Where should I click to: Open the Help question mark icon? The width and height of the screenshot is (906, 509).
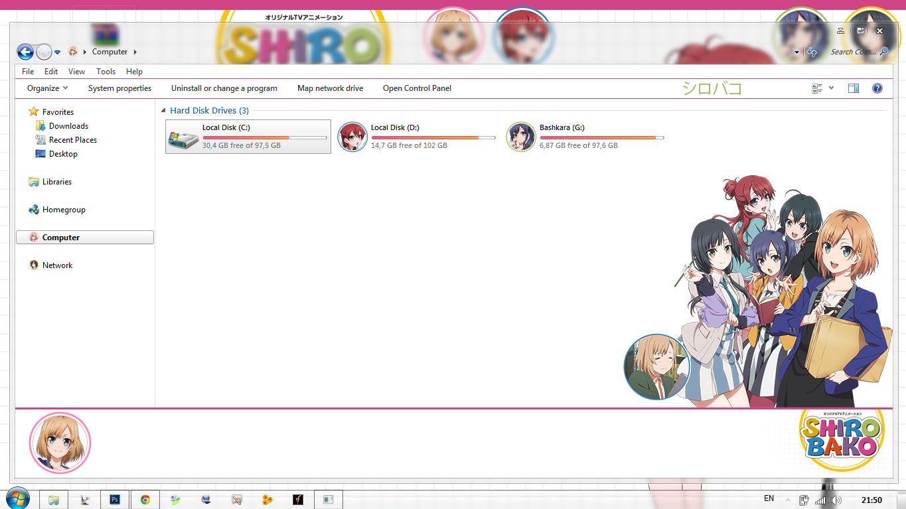(877, 88)
